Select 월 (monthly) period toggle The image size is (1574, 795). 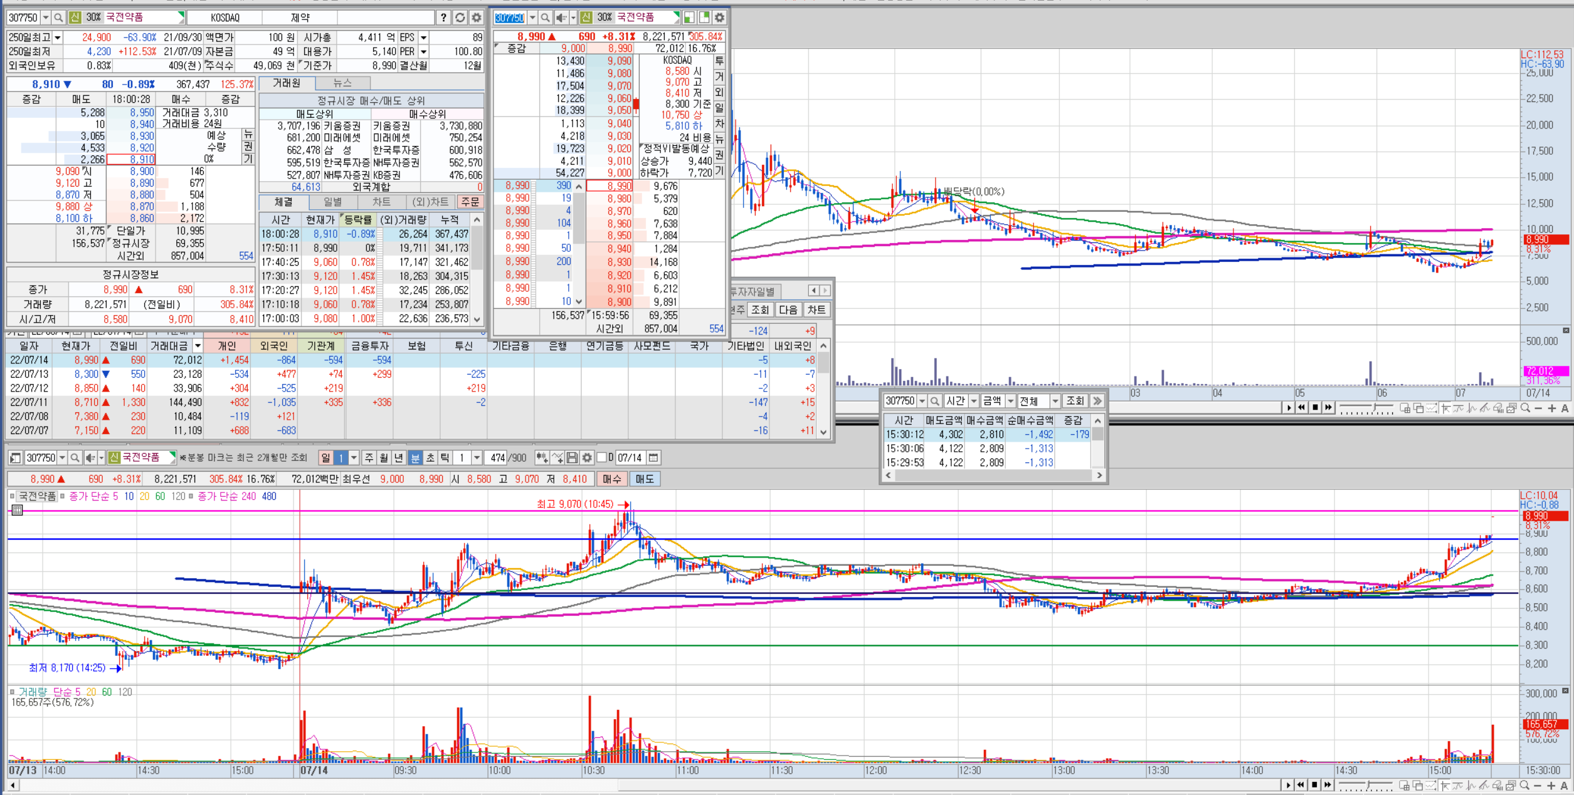pos(384,458)
